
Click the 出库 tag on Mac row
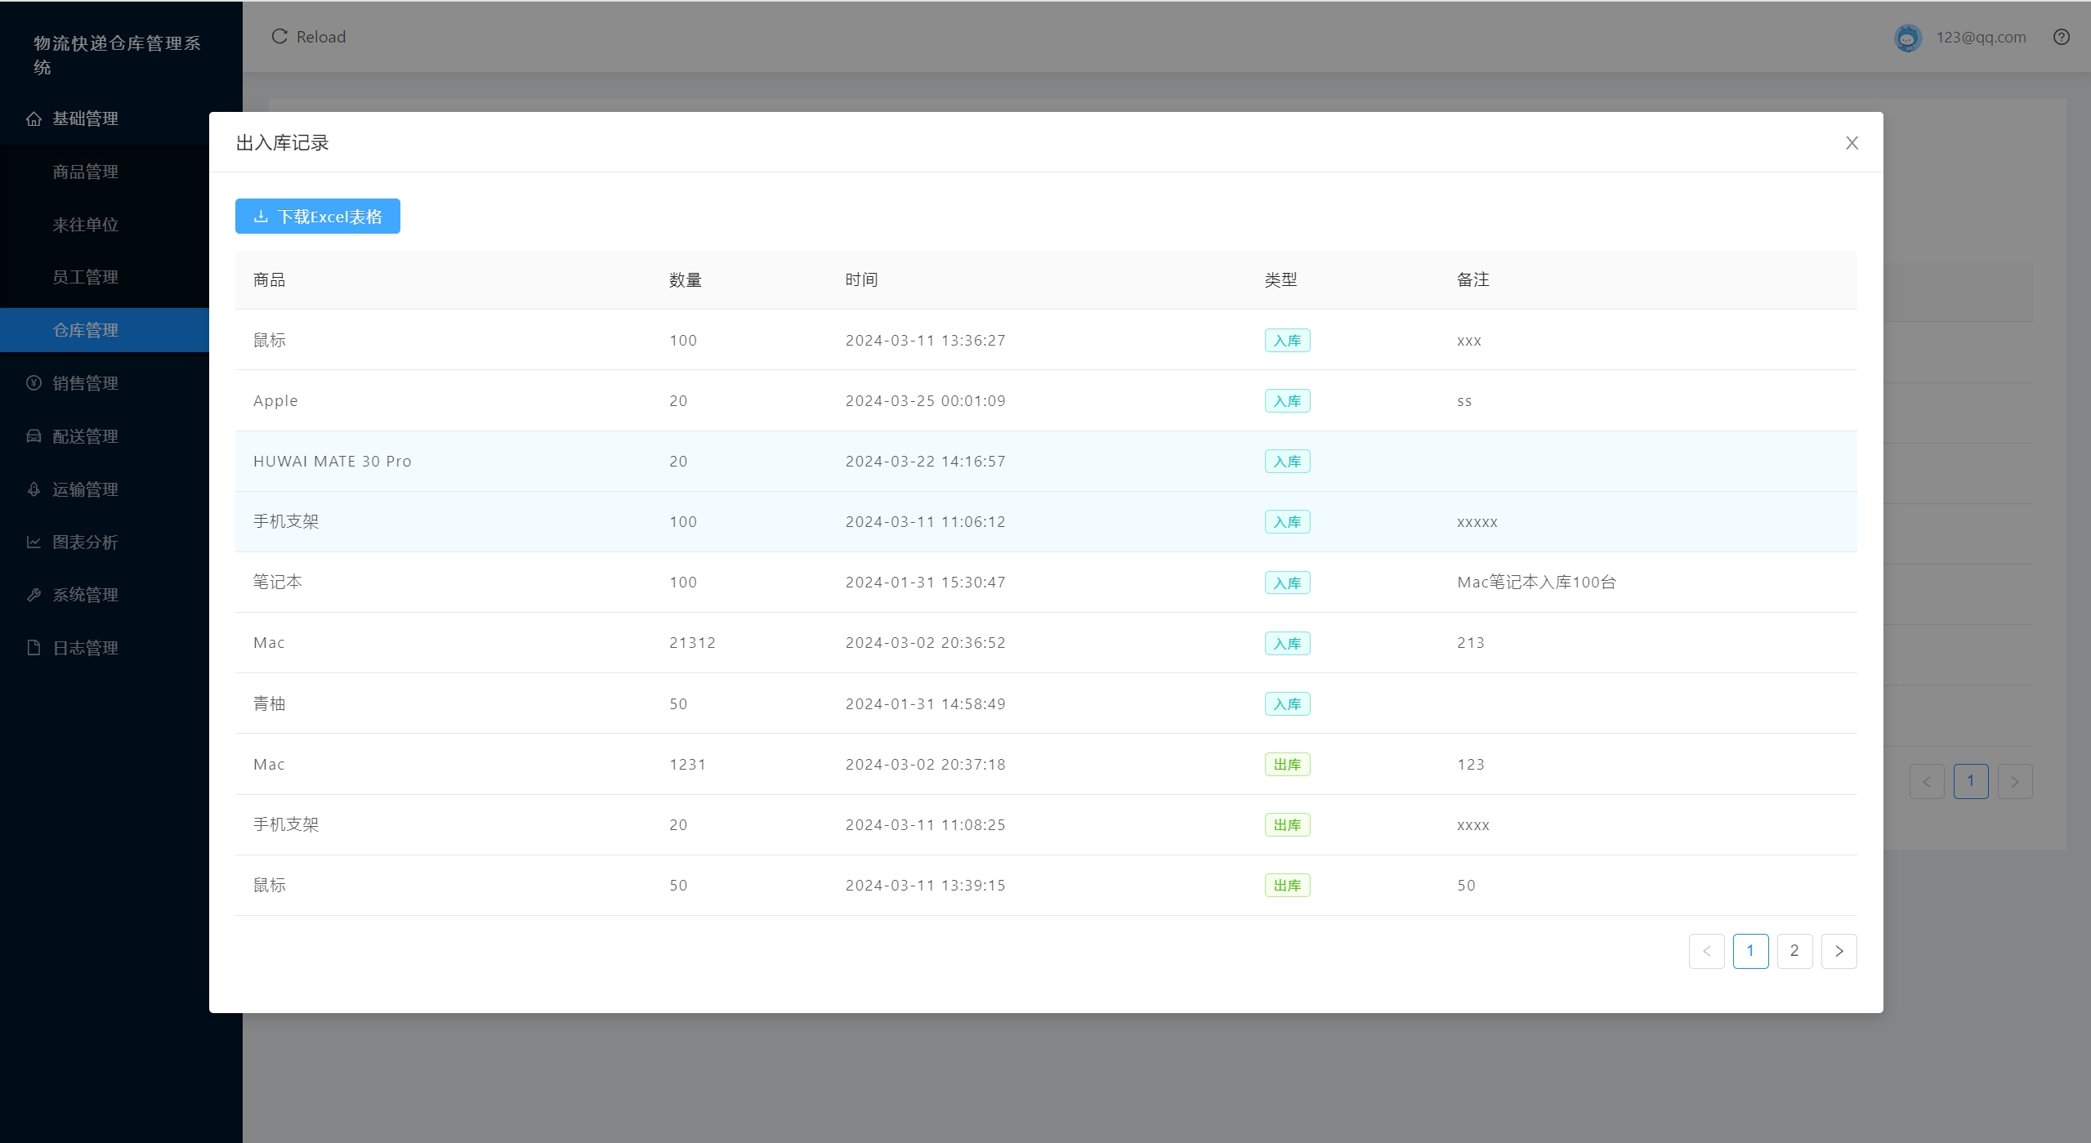[x=1286, y=765]
